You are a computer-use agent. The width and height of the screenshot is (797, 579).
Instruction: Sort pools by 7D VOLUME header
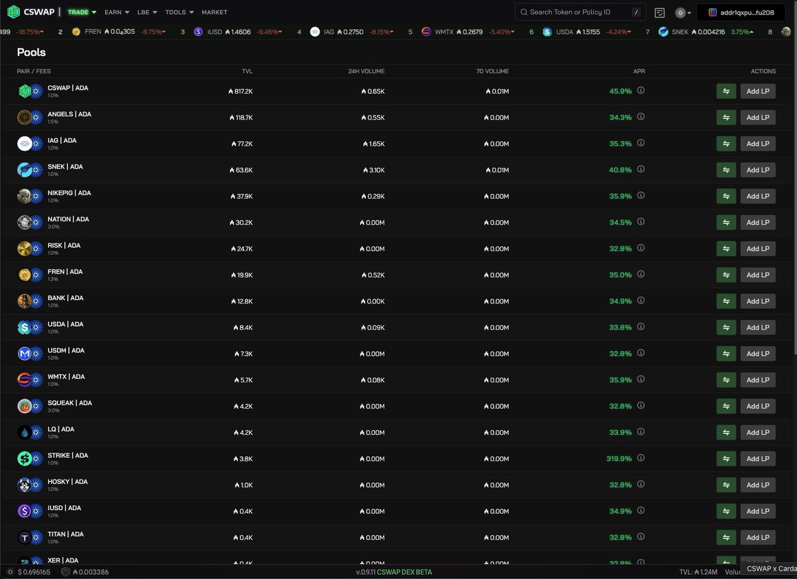coord(492,71)
